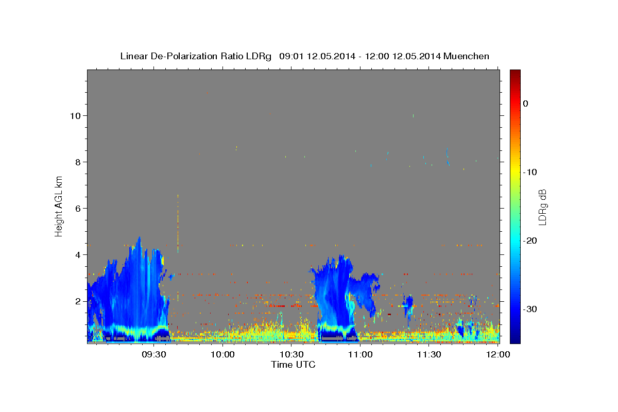
Task: Click the height label 6
Action: (x=78, y=208)
